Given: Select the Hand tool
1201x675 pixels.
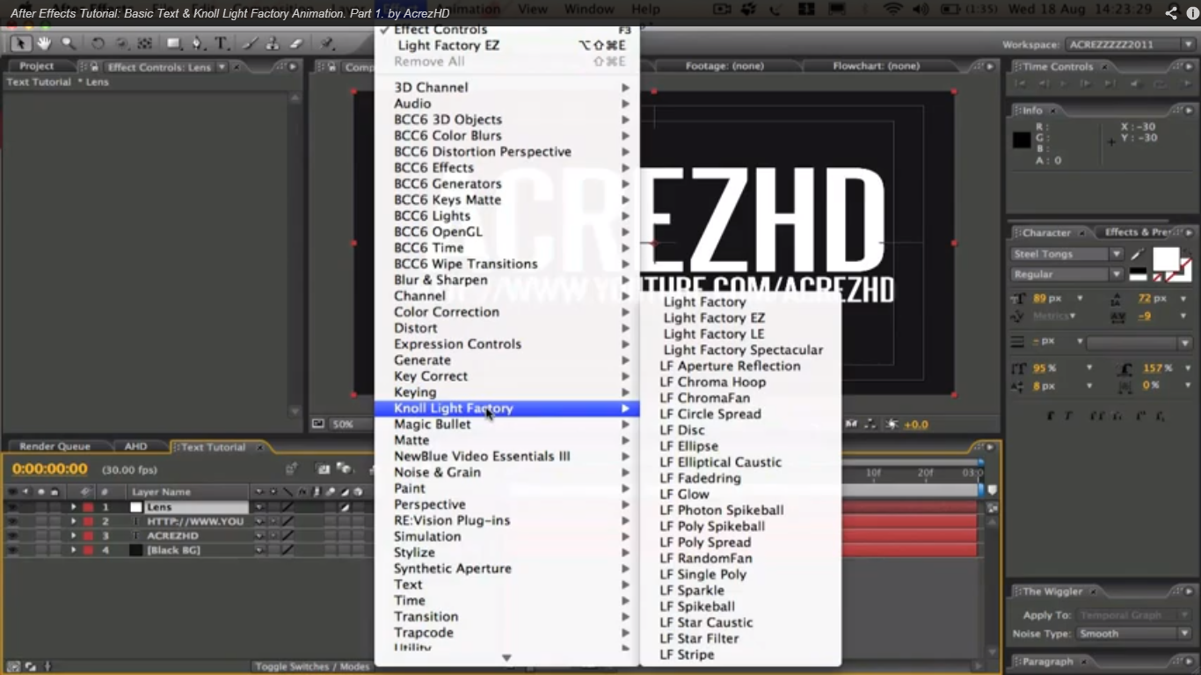Looking at the screenshot, I should [x=43, y=43].
